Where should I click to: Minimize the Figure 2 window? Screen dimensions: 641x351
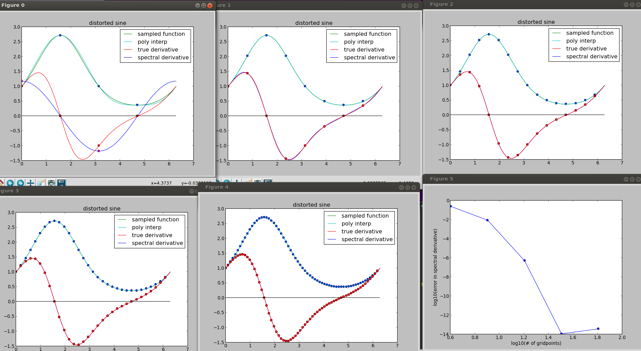pos(626,4)
